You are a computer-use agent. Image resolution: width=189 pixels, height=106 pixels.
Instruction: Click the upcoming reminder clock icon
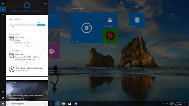point(12,69)
